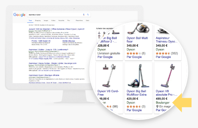Open the Dyson Big Ball Multifloor Extra title
The width and height of the screenshot is (198, 128).
pyautogui.click(x=136, y=93)
